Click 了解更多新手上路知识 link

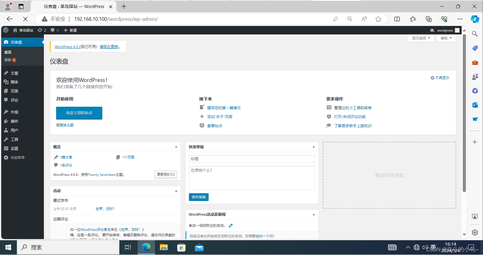[353, 126]
